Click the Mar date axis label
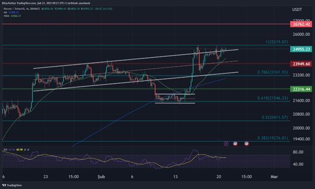315x189 pixels. (274, 177)
